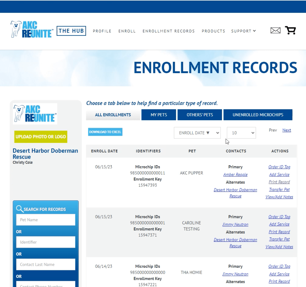Click Transfer Pet for Caroline Testing
The width and height of the screenshot is (306, 287).
click(279, 239)
